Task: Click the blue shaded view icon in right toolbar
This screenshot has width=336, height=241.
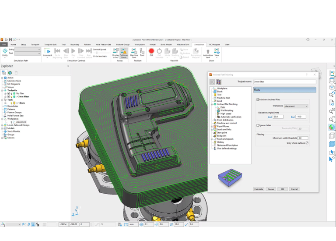Action: [332, 144]
